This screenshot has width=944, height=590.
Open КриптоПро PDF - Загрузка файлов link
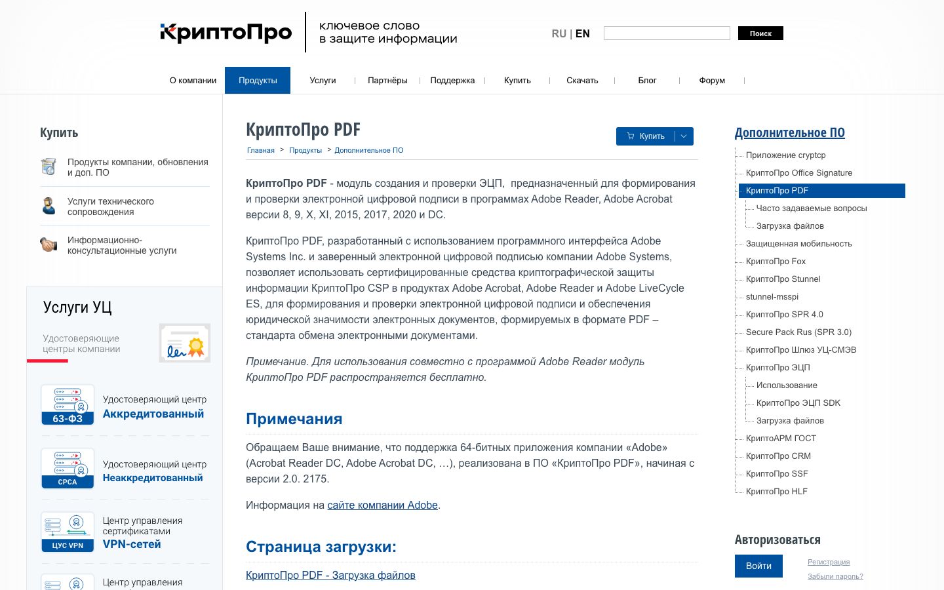click(x=330, y=576)
